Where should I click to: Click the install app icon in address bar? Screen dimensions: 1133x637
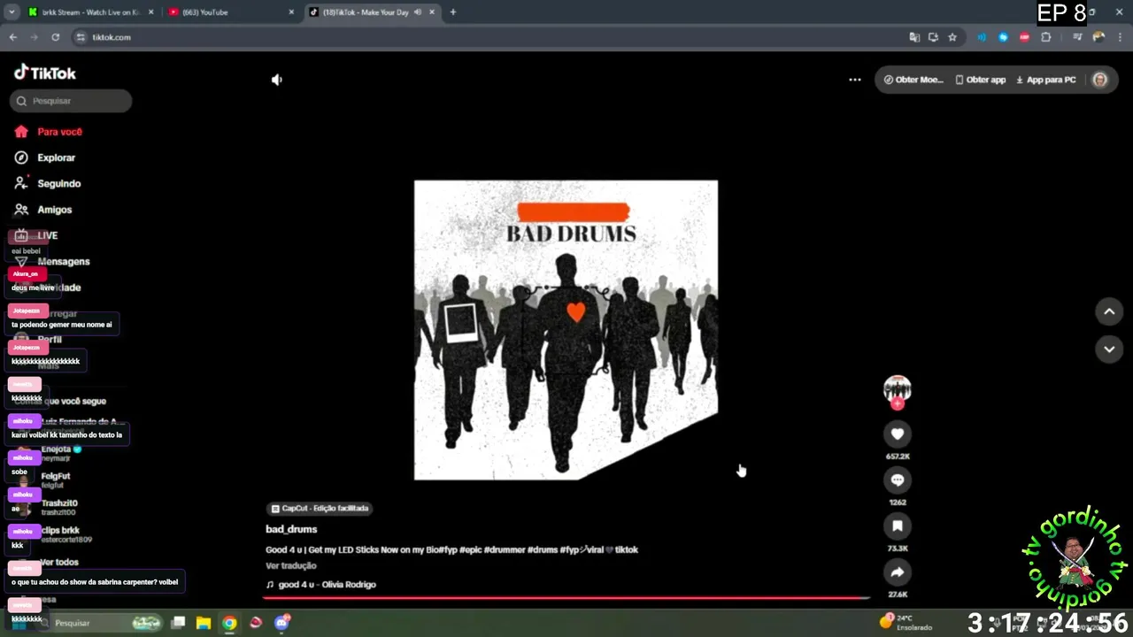(x=933, y=37)
